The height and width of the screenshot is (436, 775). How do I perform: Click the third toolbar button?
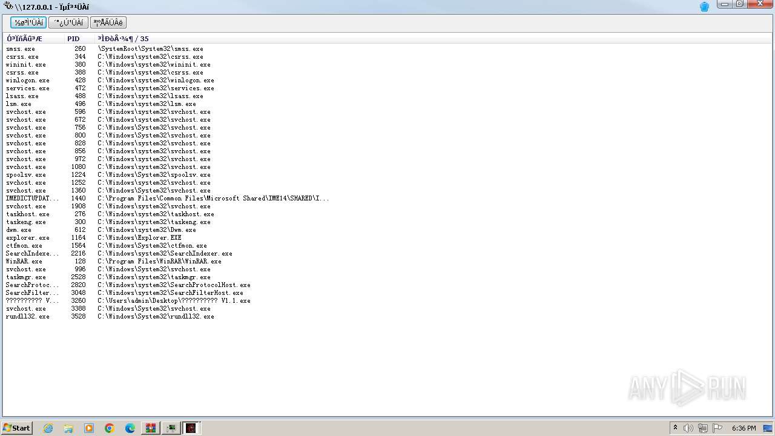pos(108,22)
